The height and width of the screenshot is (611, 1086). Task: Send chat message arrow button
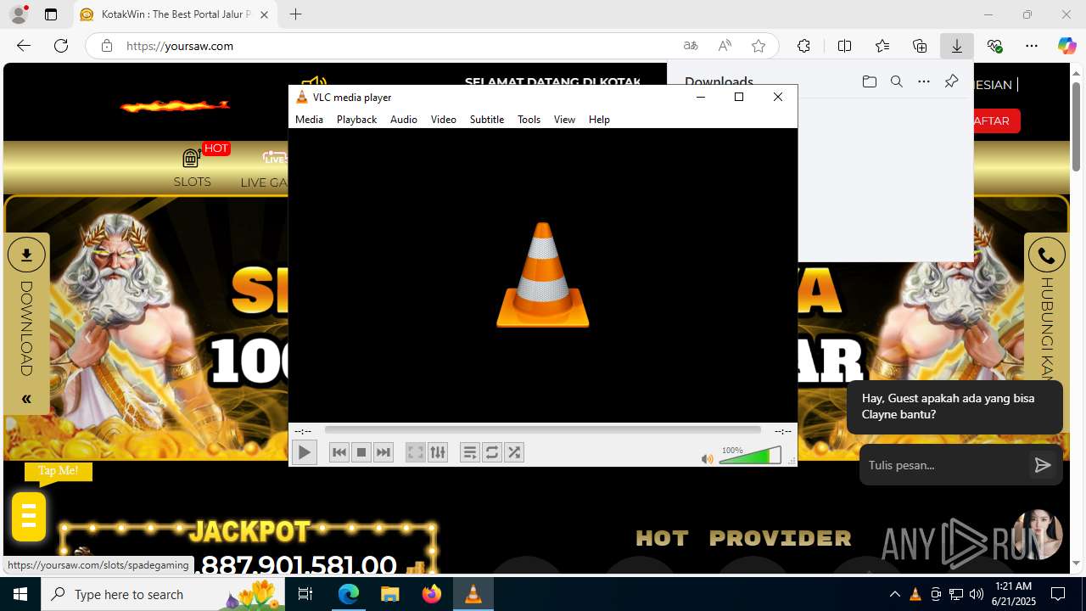(x=1043, y=465)
